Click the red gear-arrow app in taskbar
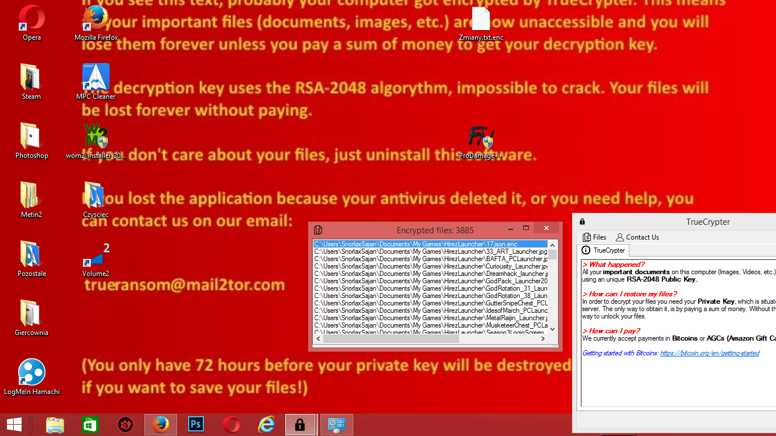The width and height of the screenshot is (776, 436). point(126,425)
